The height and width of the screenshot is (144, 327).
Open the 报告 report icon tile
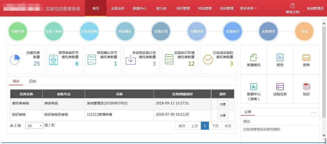click(x=280, y=58)
